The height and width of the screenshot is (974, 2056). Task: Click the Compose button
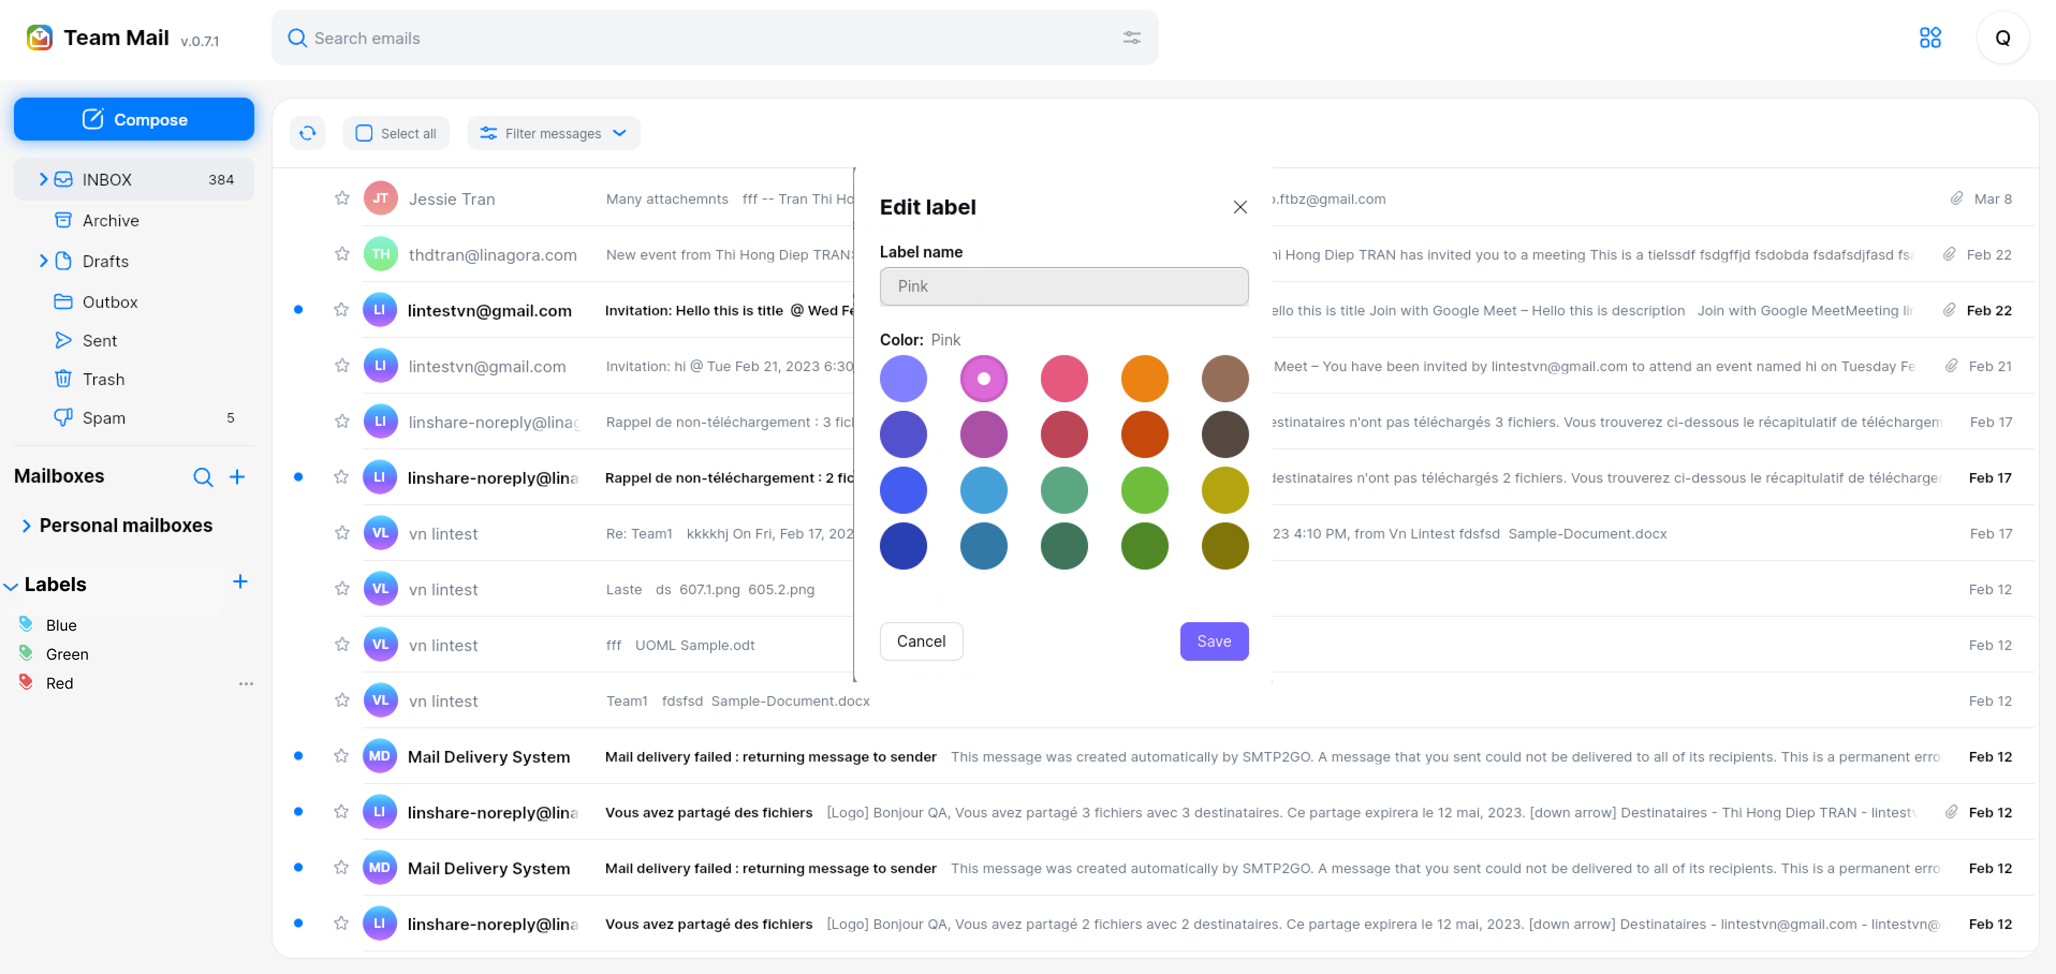click(134, 119)
